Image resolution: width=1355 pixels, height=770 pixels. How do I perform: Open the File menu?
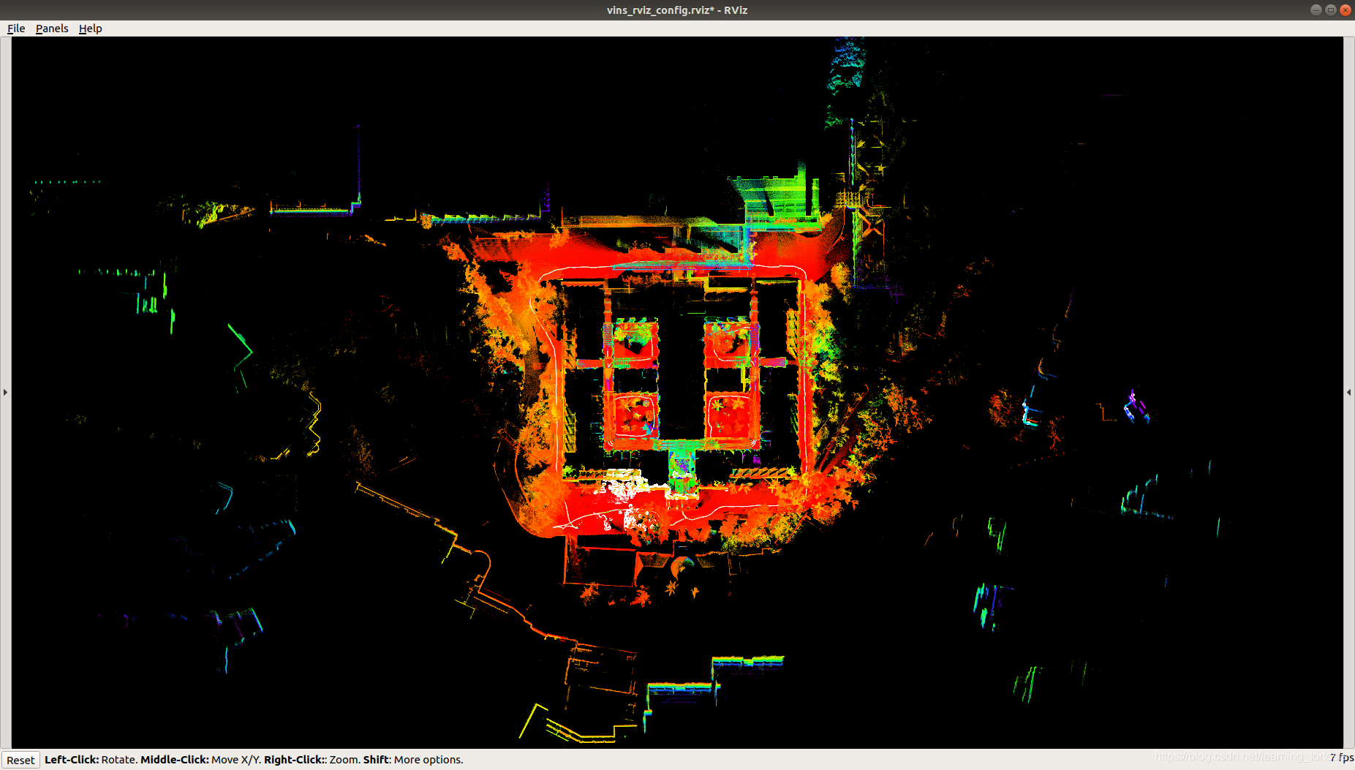[x=16, y=29]
